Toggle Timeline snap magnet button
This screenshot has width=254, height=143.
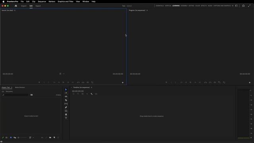click(x=78, y=94)
